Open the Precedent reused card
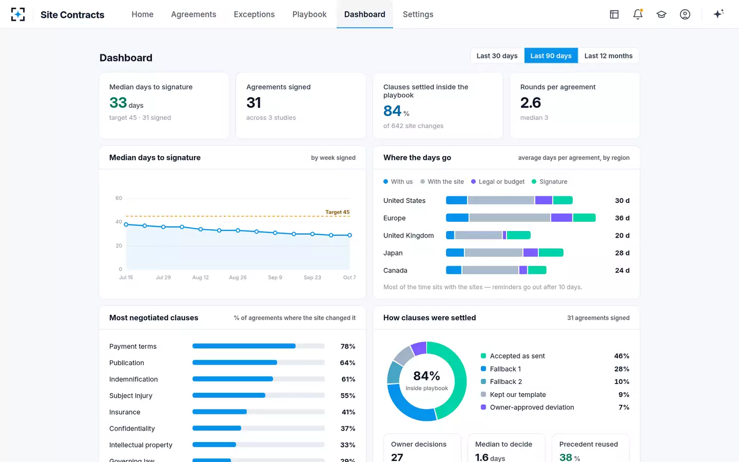The height and width of the screenshot is (462, 739). click(x=591, y=449)
